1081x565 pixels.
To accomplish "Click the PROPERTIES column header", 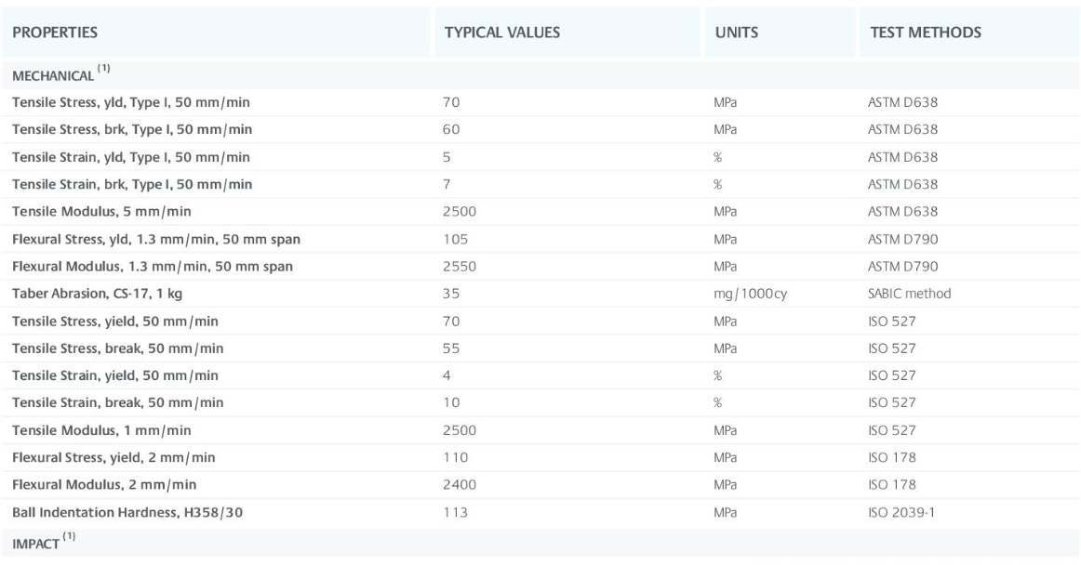I will 55,33.
